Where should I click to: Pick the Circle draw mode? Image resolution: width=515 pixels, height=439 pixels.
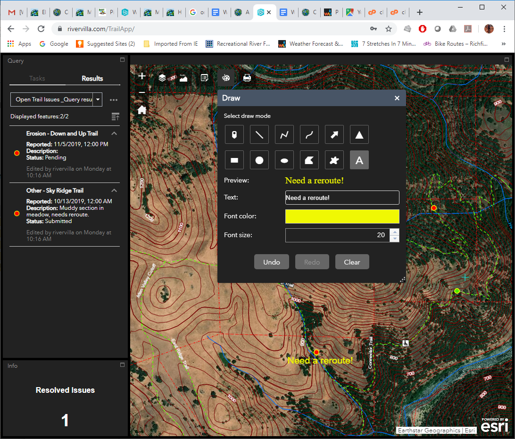[x=259, y=160]
